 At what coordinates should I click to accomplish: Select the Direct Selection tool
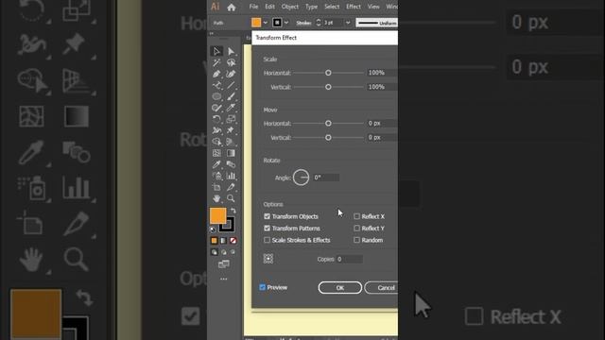pyautogui.click(x=231, y=51)
